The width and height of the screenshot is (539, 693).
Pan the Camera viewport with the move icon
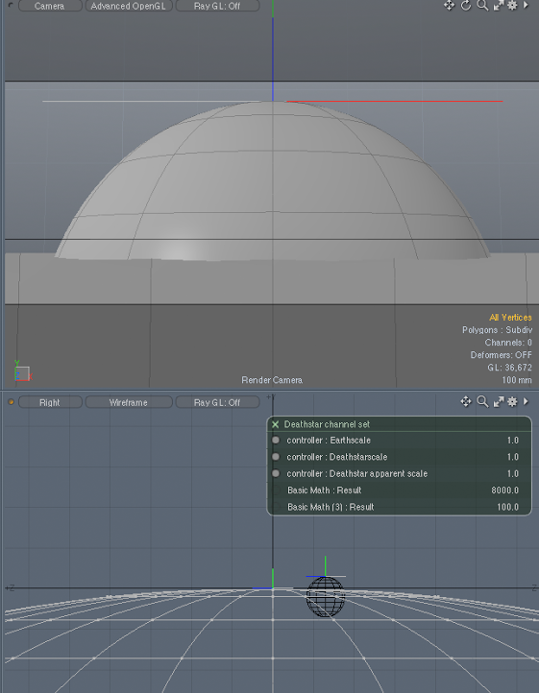tap(449, 6)
